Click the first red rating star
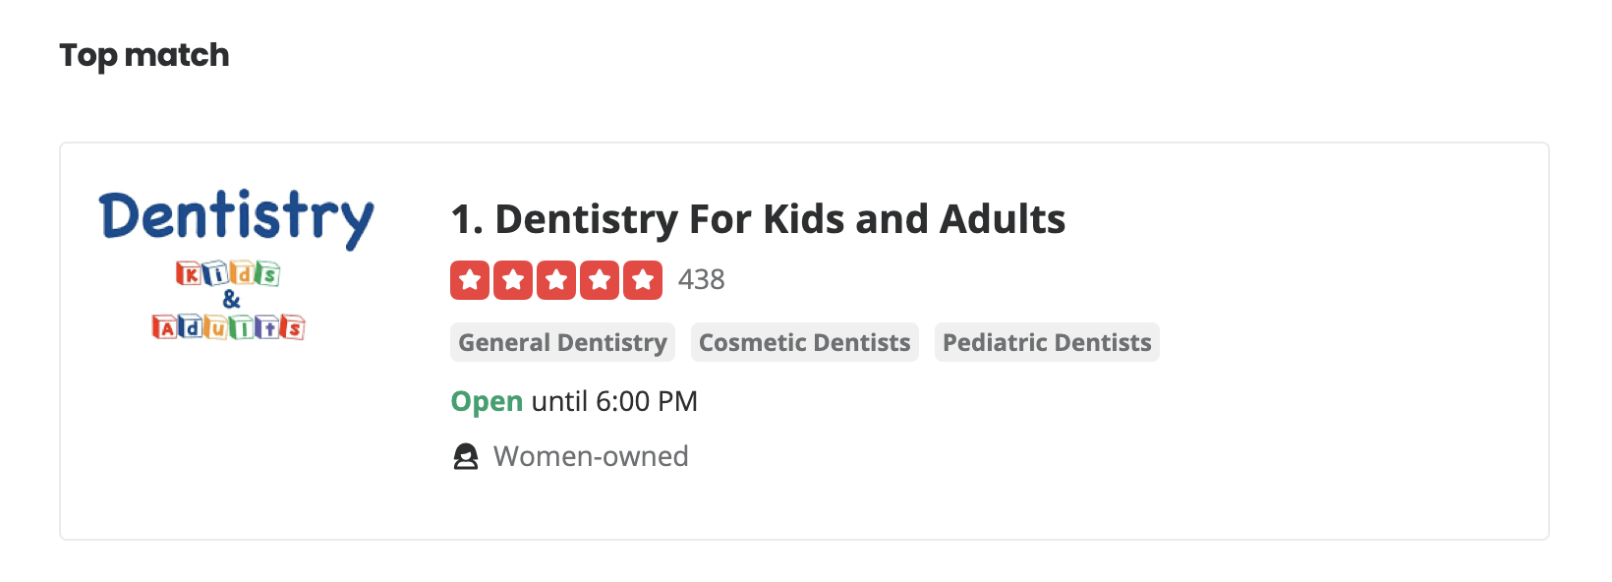The height and width of the screenshot is (582, 1612). (470, 280)
